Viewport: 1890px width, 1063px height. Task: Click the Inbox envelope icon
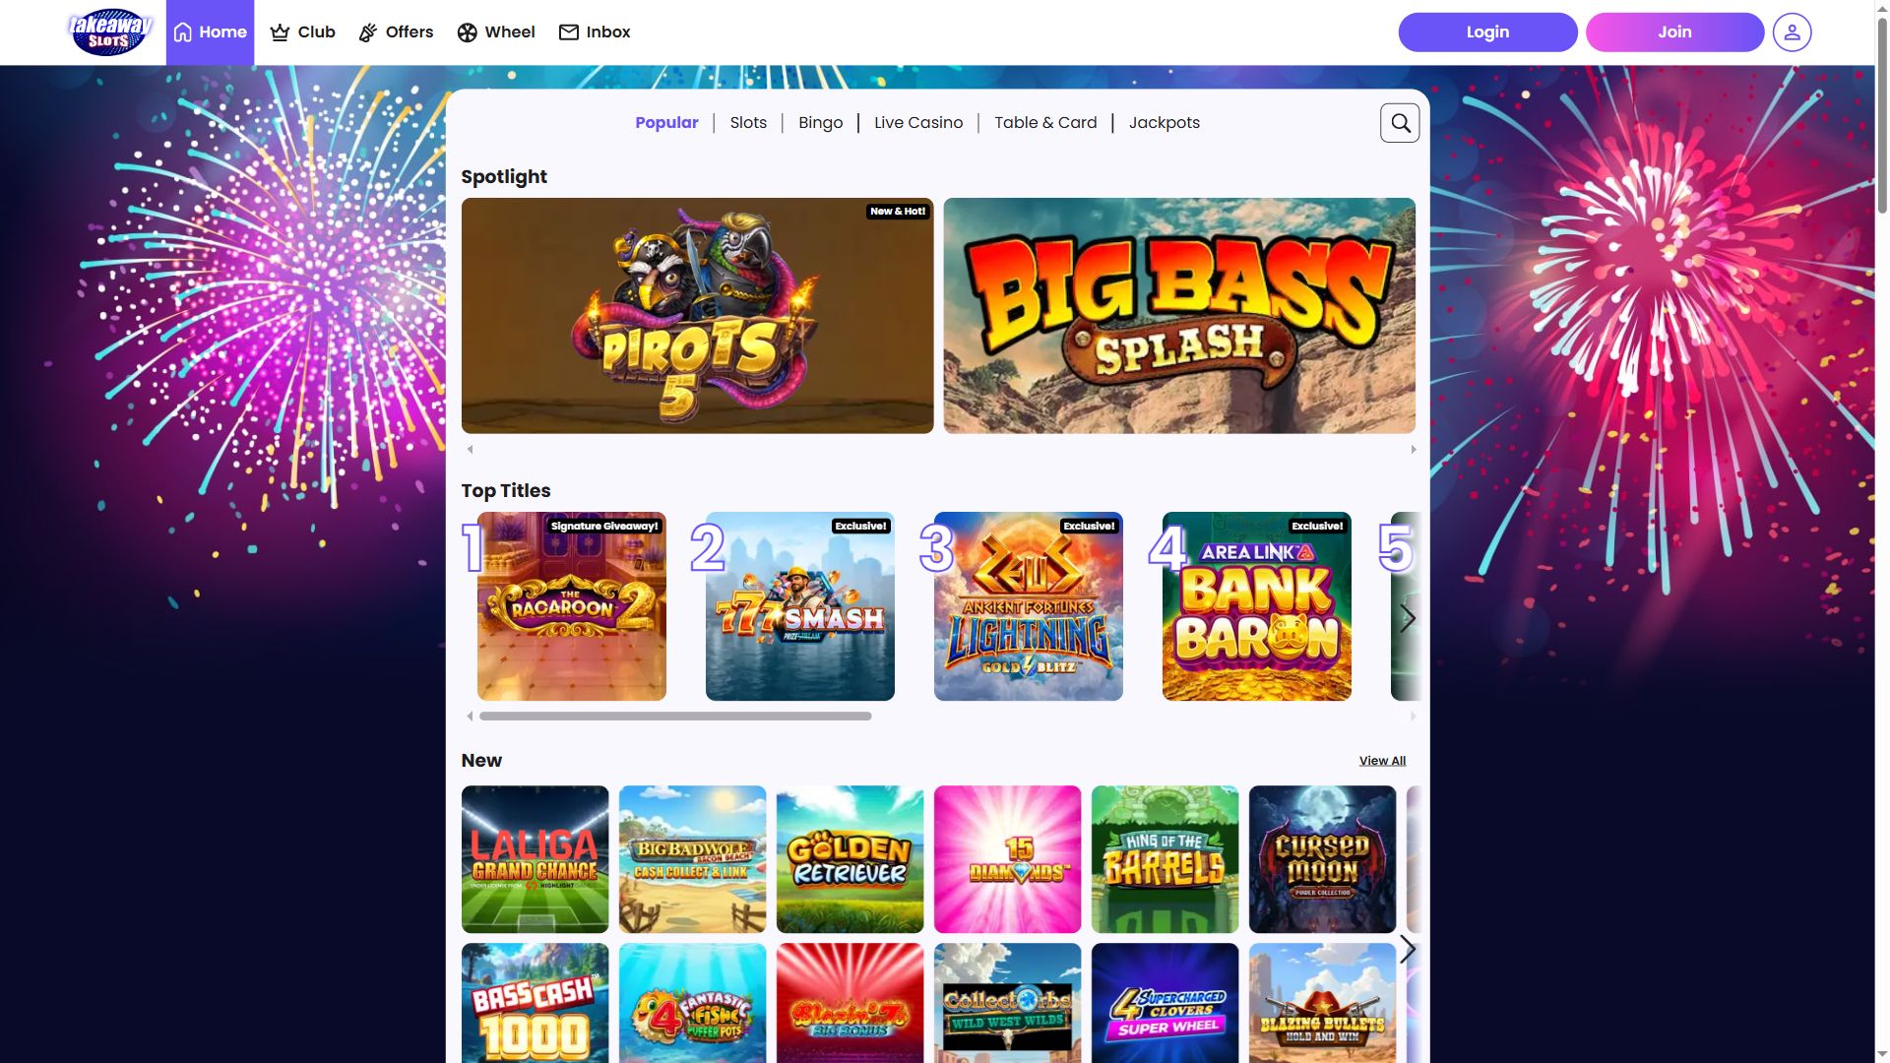(569, 32)
